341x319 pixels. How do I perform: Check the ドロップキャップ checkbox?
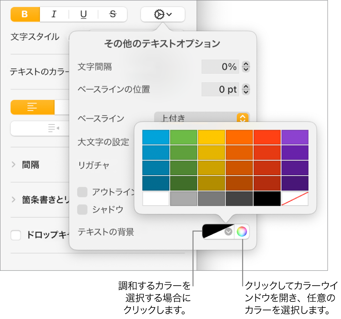click(x=16, y=236)
